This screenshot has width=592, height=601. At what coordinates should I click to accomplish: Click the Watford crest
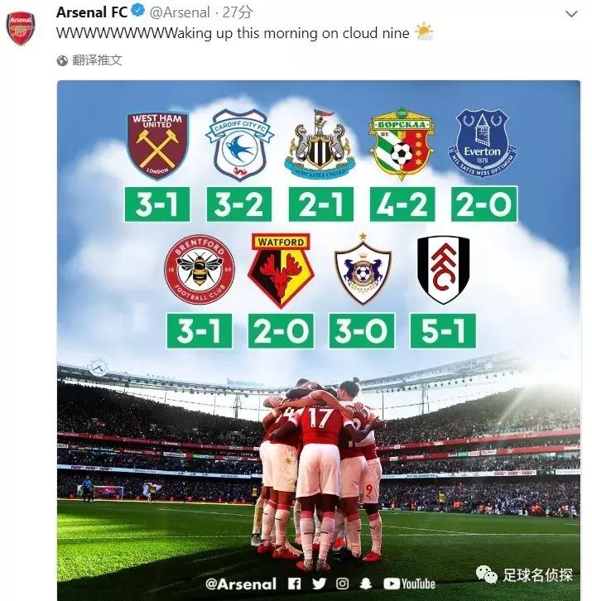click(x=280, y=269)
